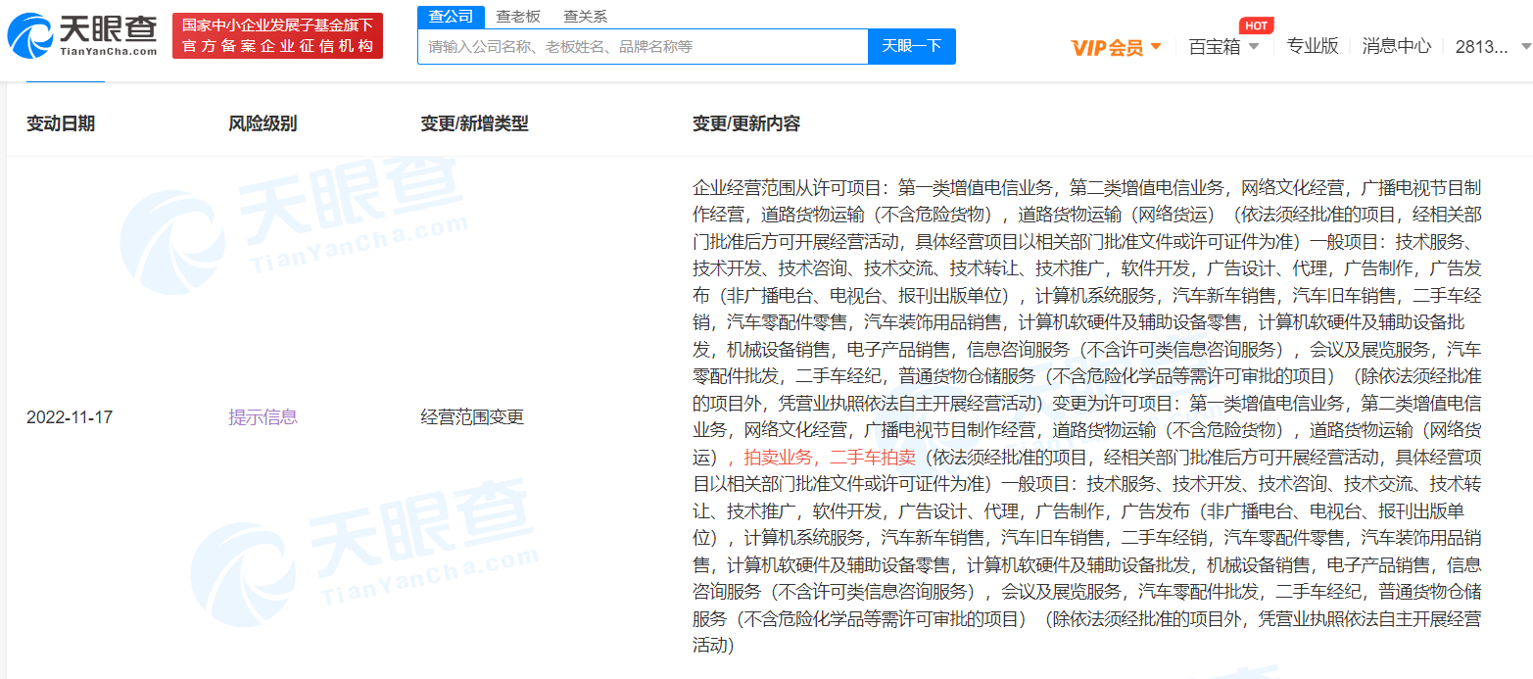This screenshot has height=679, width=1533.
Task: Click the company search input field
Action: coord(642,46)
